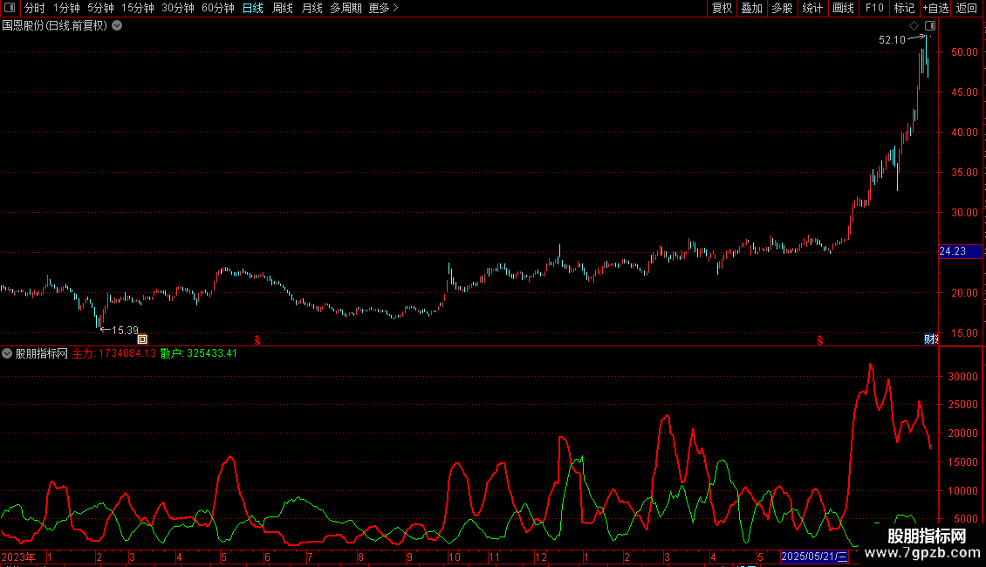Click the 35.00 price axis label
986x567 pixels.
pyautogui.click(x=964, y=173)
